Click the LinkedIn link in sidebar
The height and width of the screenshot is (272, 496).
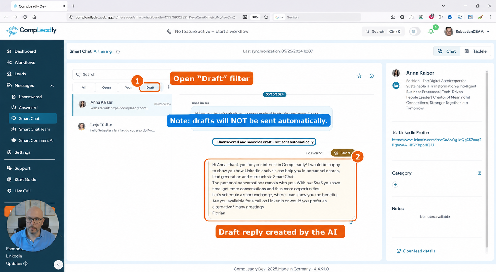pyautogui.click(x=14, y=256)
